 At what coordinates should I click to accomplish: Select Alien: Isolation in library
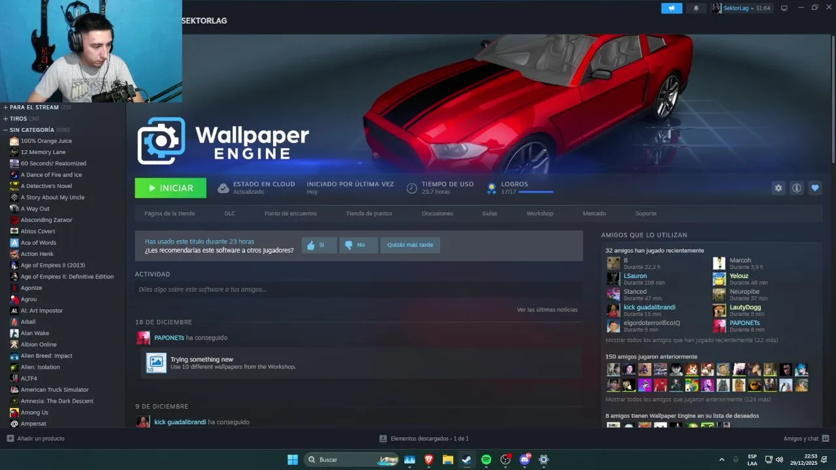click(40, 367)
